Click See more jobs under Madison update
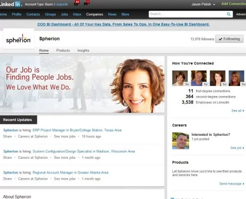Screen dimensions: 246x199 click(65, 158)
